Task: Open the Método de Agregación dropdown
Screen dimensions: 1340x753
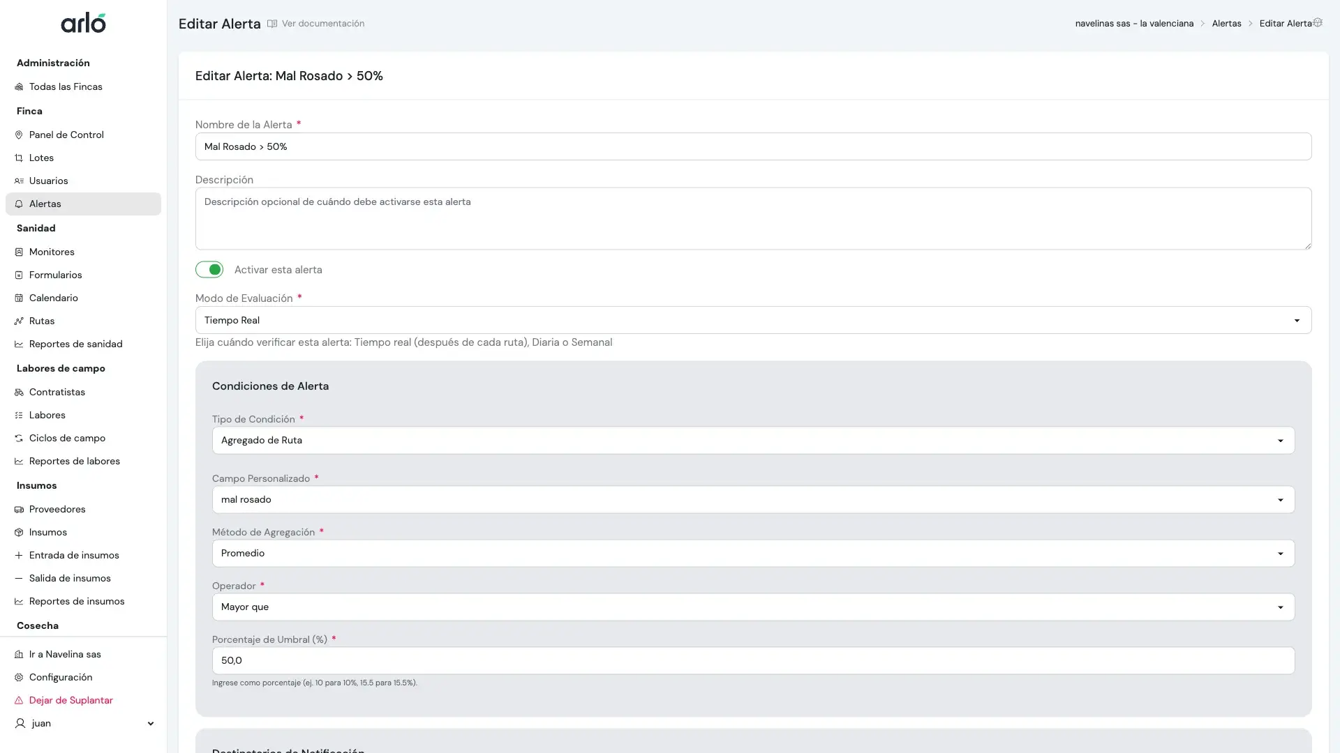Action: click(x=1281, y=553)
